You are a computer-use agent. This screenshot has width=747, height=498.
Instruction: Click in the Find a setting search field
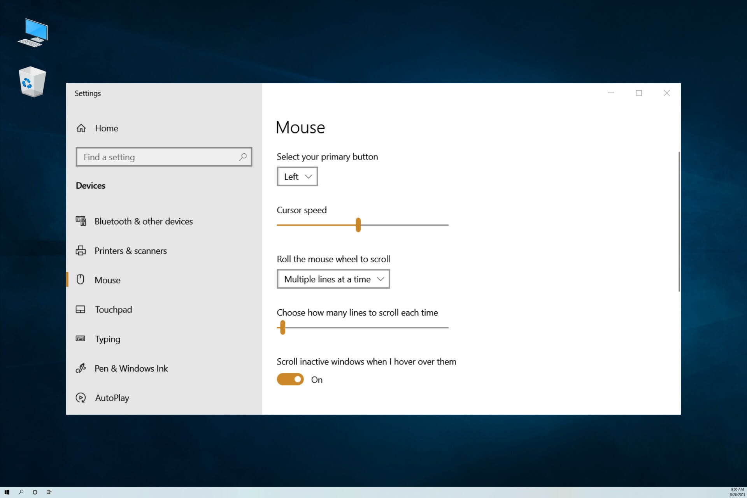click(x=156, y=157)
